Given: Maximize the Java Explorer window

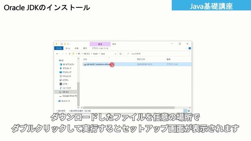Looking at the screenshot, I should point(180,43).
